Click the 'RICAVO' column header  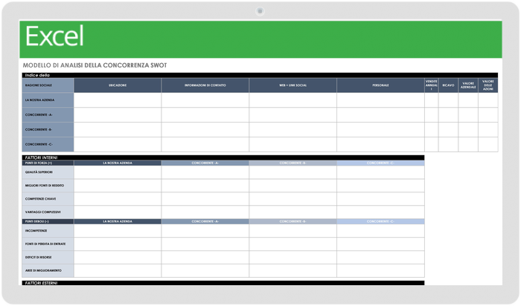tap(448, 85)
